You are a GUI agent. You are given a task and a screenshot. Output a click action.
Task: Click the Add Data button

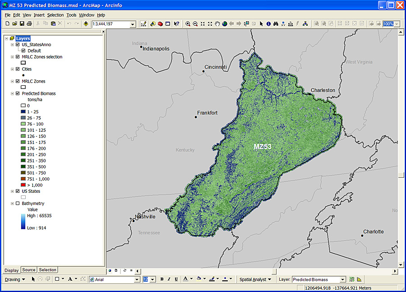point(86,24)
